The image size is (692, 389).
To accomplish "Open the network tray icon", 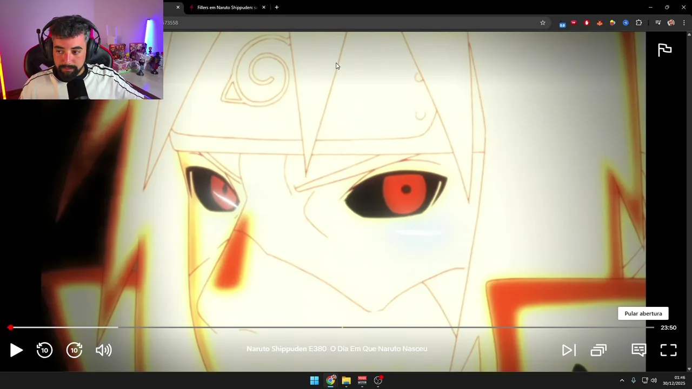I will [x=644, y=380].
